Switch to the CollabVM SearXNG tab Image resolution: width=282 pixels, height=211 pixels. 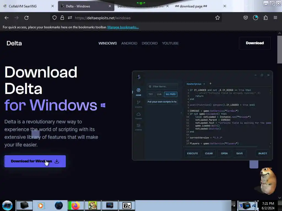pyautogui.click(x=29, y=6)
